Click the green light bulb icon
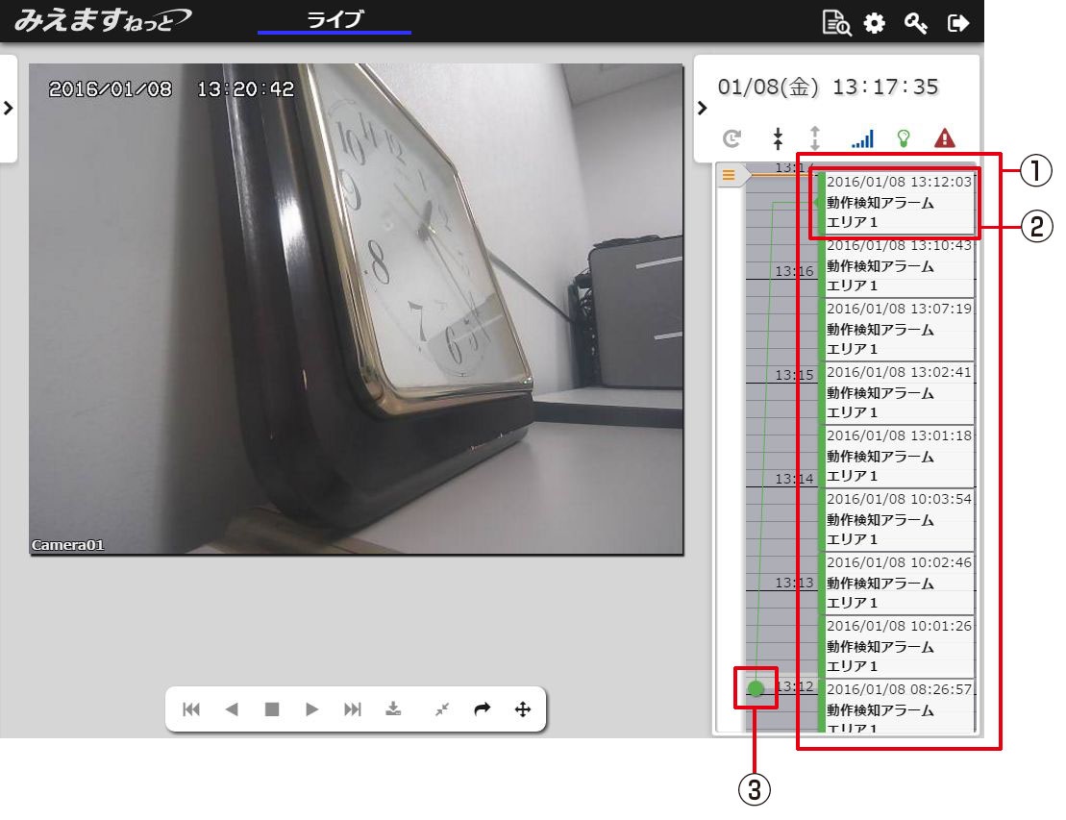 [904, 139]
